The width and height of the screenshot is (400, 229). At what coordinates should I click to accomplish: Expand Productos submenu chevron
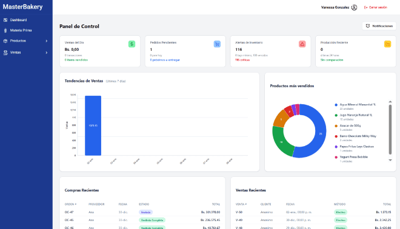coord(47,41)
